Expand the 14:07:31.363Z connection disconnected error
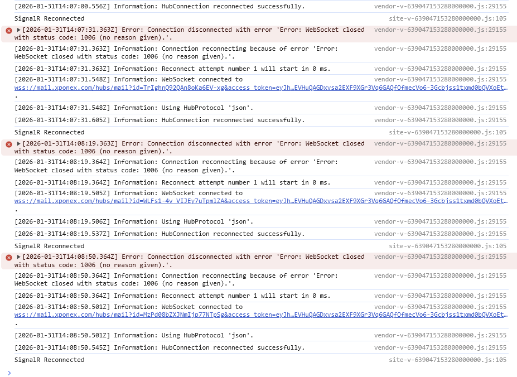Image resolution: width=517 pixels, height=377 pixels. point(19,30)
